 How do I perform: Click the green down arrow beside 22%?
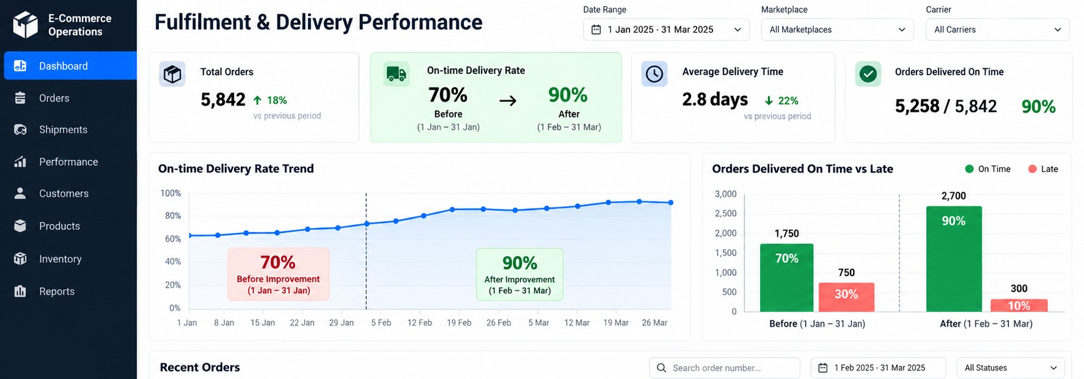(769, 100)
